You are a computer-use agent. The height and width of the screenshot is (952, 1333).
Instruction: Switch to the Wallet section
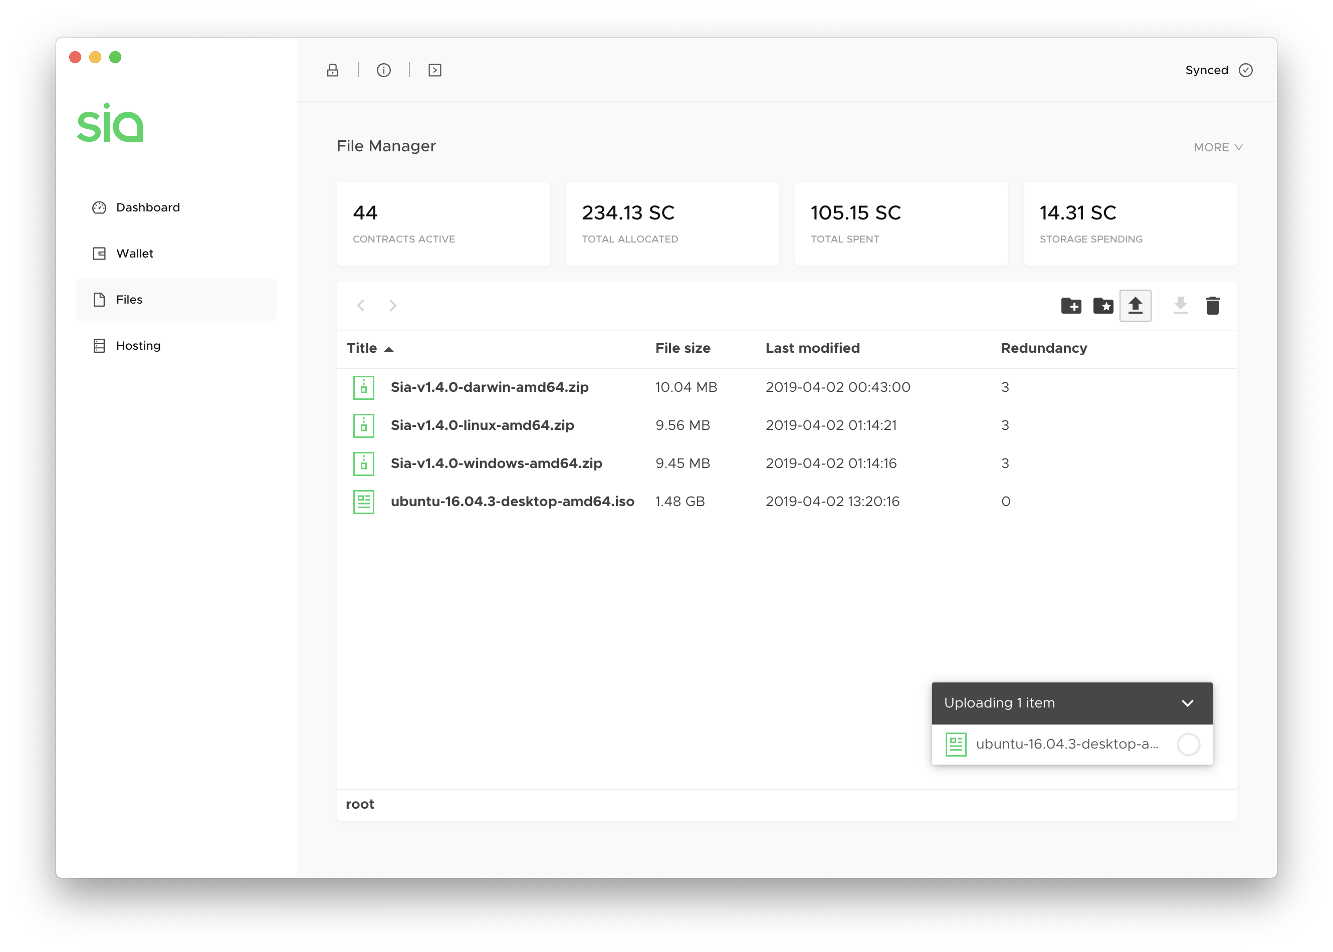pos(135,253)
